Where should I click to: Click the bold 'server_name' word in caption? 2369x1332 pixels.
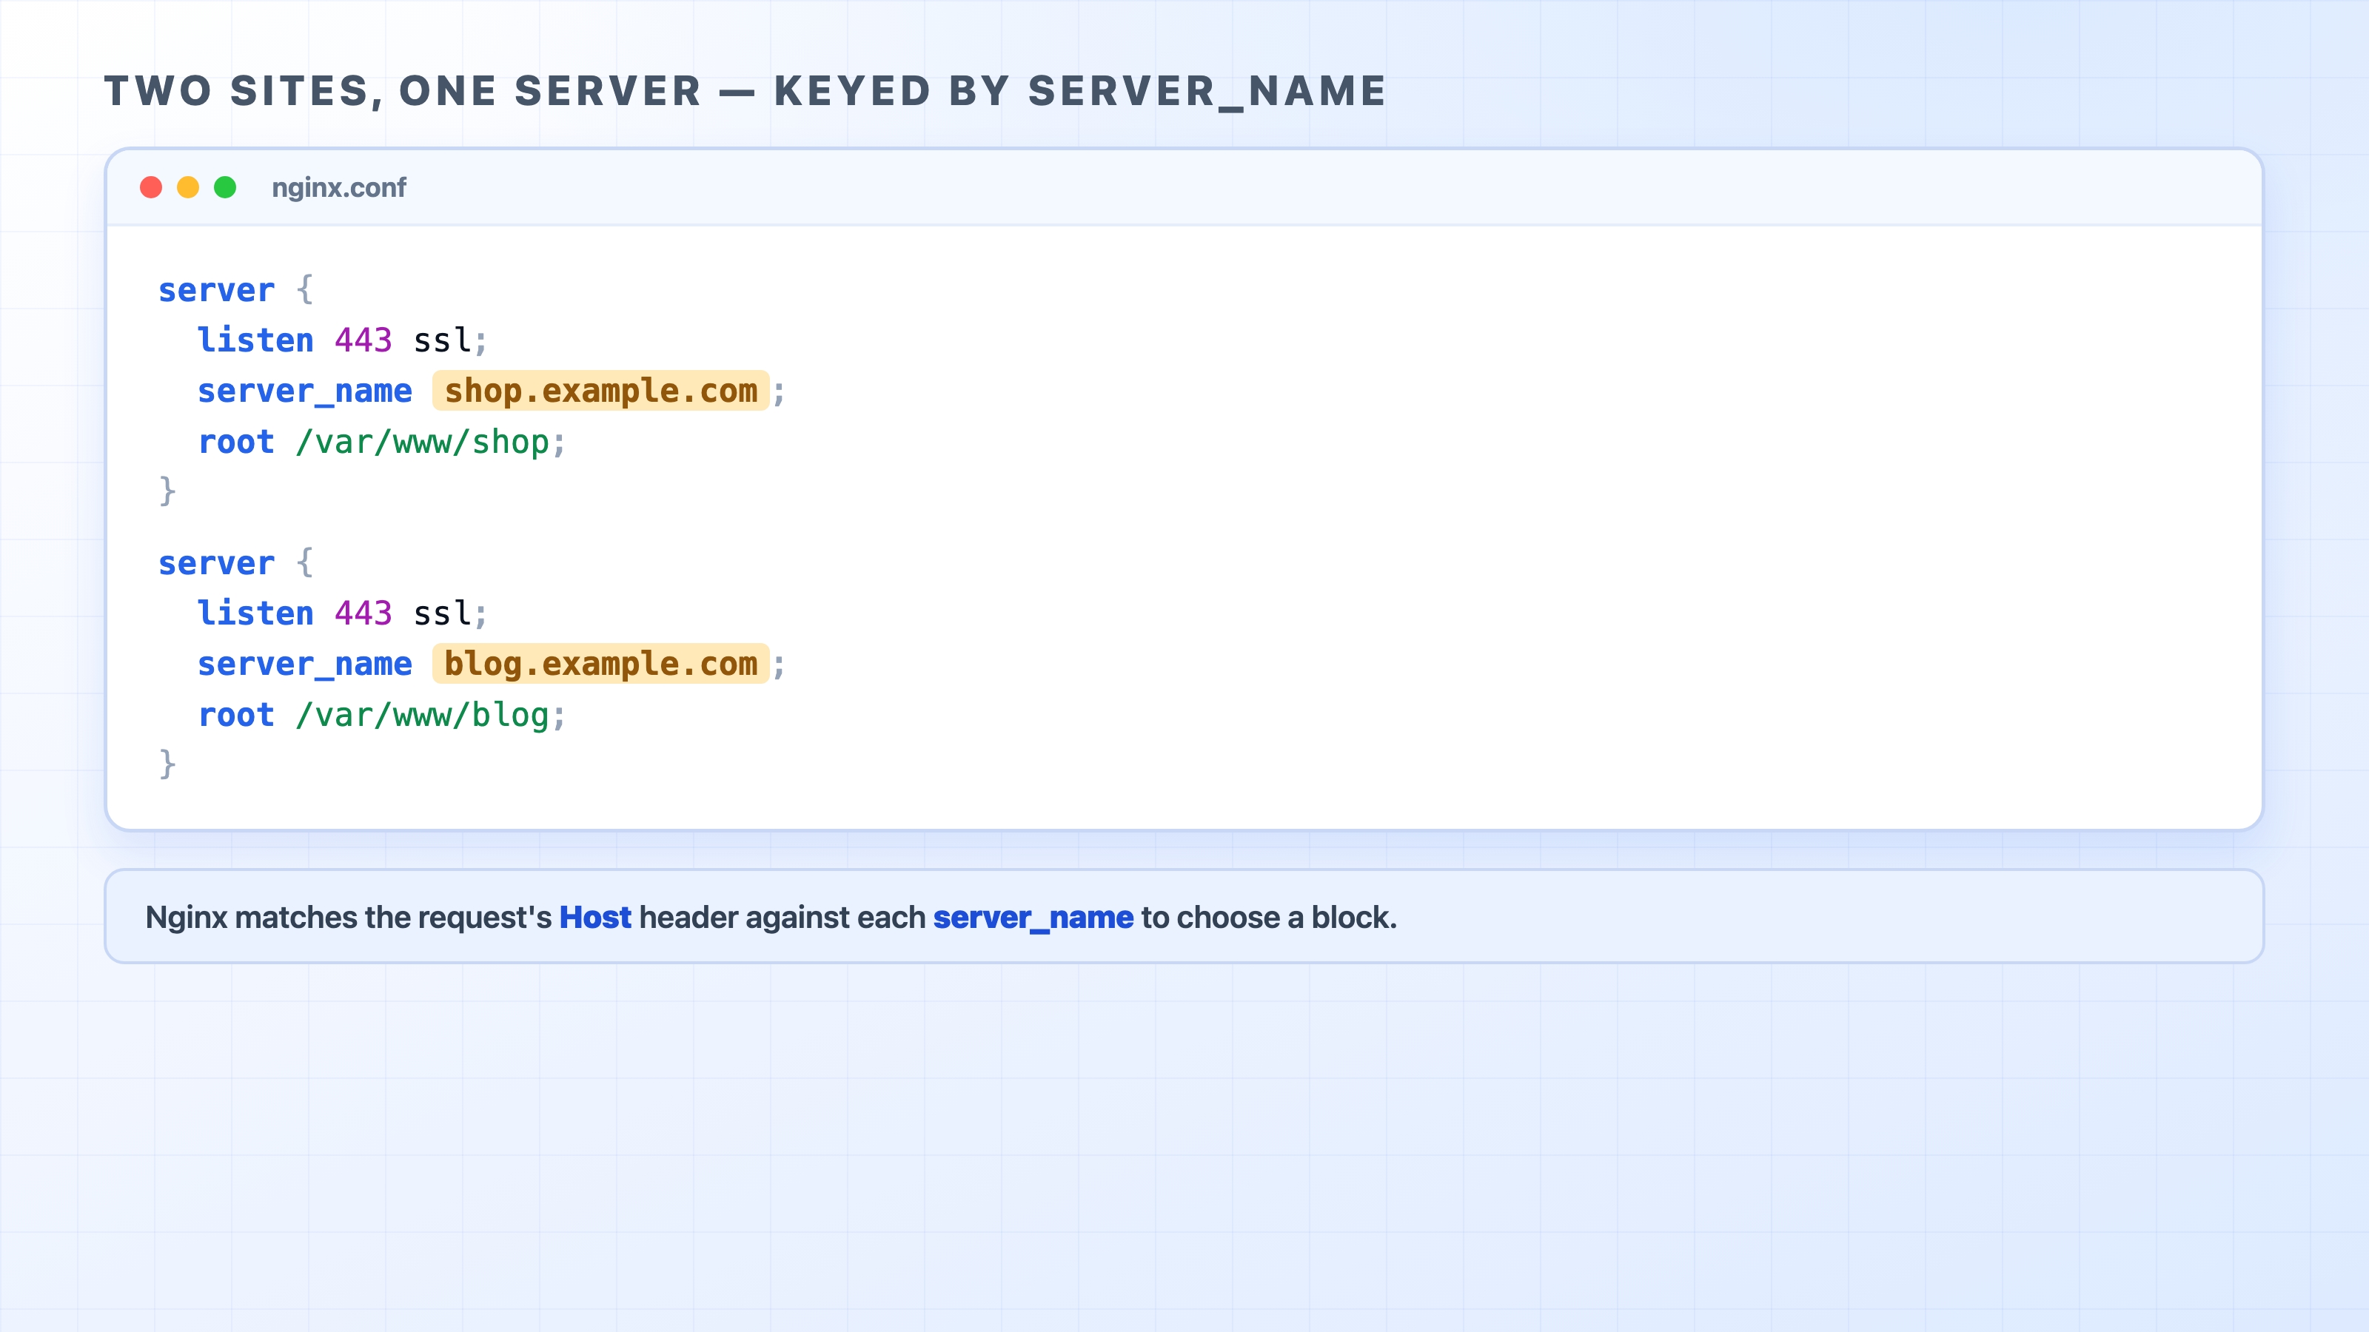(1033, 918)
